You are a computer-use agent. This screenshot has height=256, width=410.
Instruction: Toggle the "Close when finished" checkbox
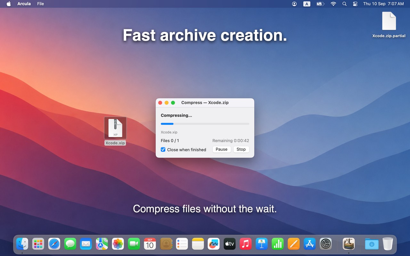[163, 149]
